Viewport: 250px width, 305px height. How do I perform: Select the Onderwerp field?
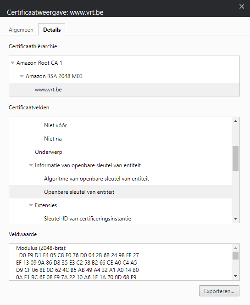coord(121,152)
